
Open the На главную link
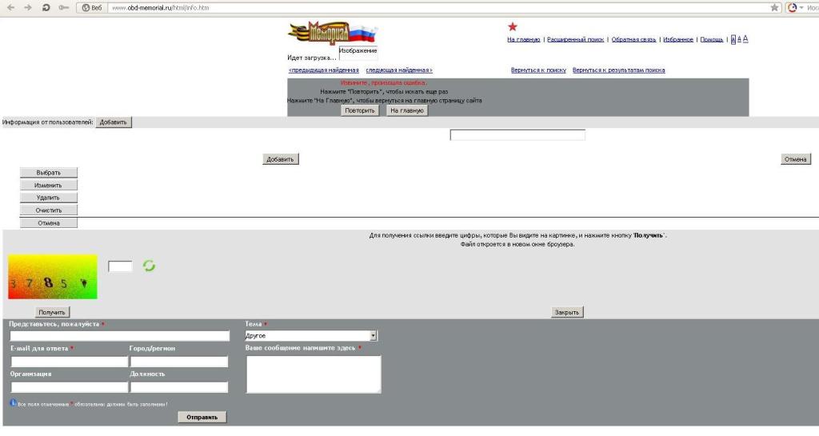tap(523, 40)
